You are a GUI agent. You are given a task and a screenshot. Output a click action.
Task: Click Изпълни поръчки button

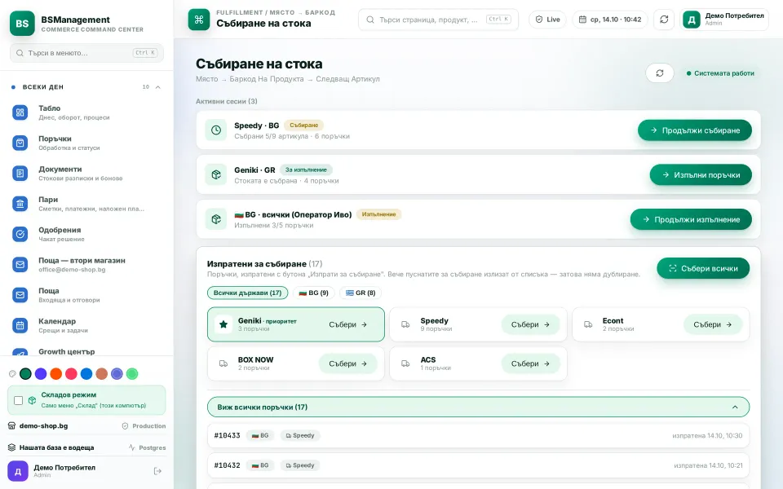pos(701,174)
